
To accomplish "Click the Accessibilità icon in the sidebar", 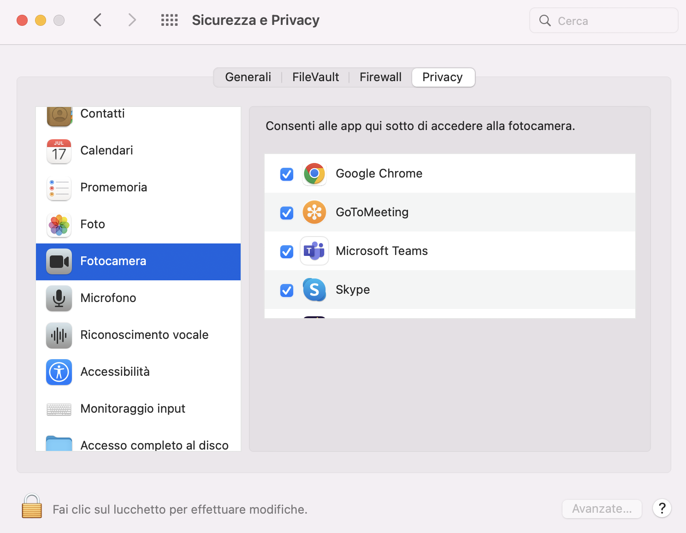I will pos(59,372).
